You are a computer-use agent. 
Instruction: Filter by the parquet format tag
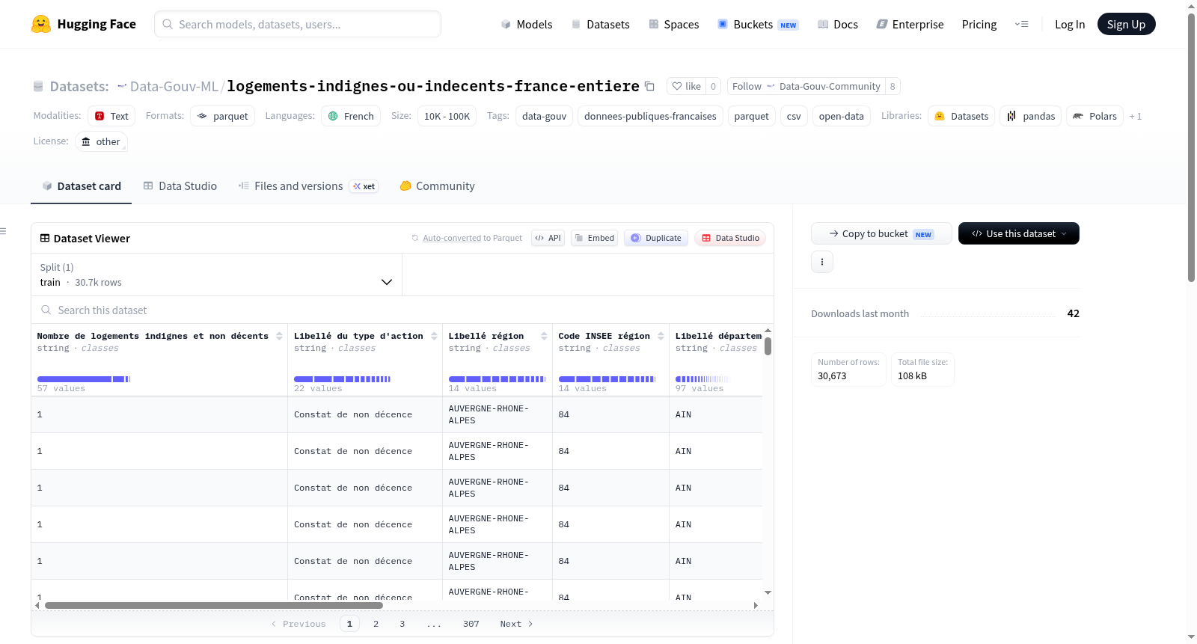(x=222, y=116)
